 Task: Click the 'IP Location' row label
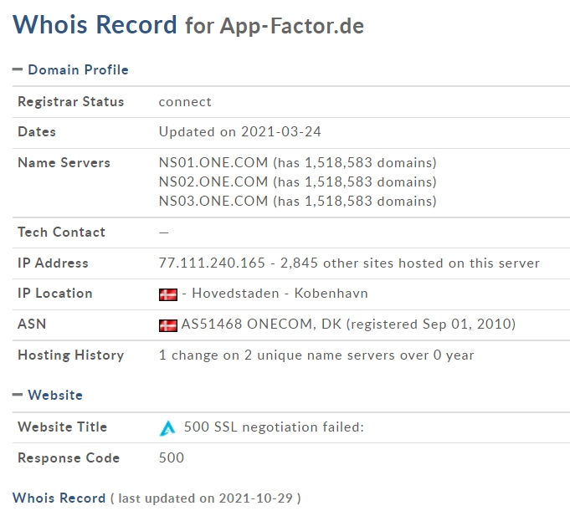(55, 293)
